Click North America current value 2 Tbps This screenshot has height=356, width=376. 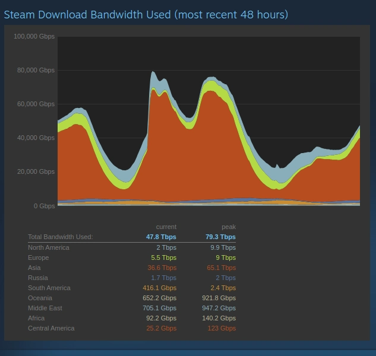tap(166, 247)
